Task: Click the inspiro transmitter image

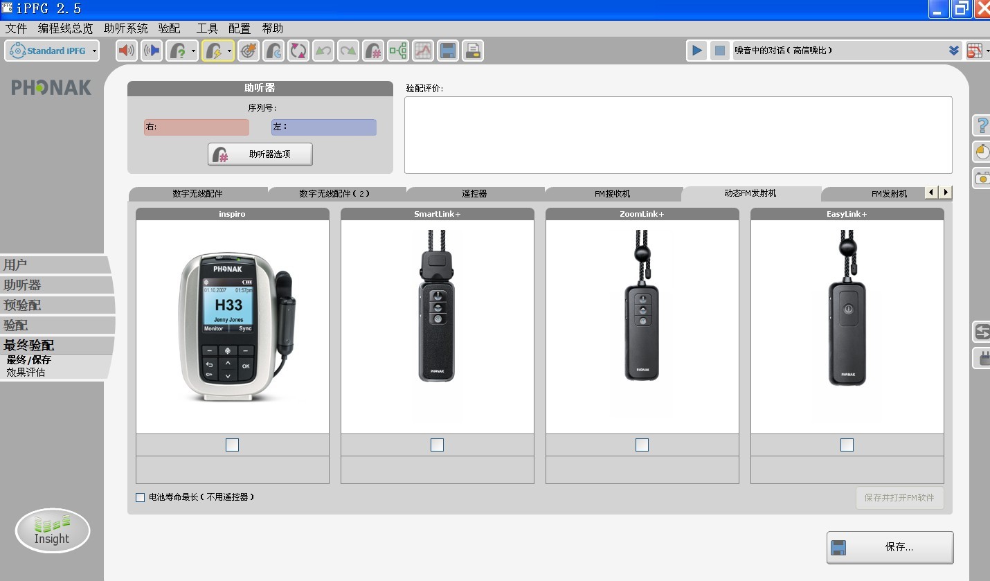Action: 238,325
